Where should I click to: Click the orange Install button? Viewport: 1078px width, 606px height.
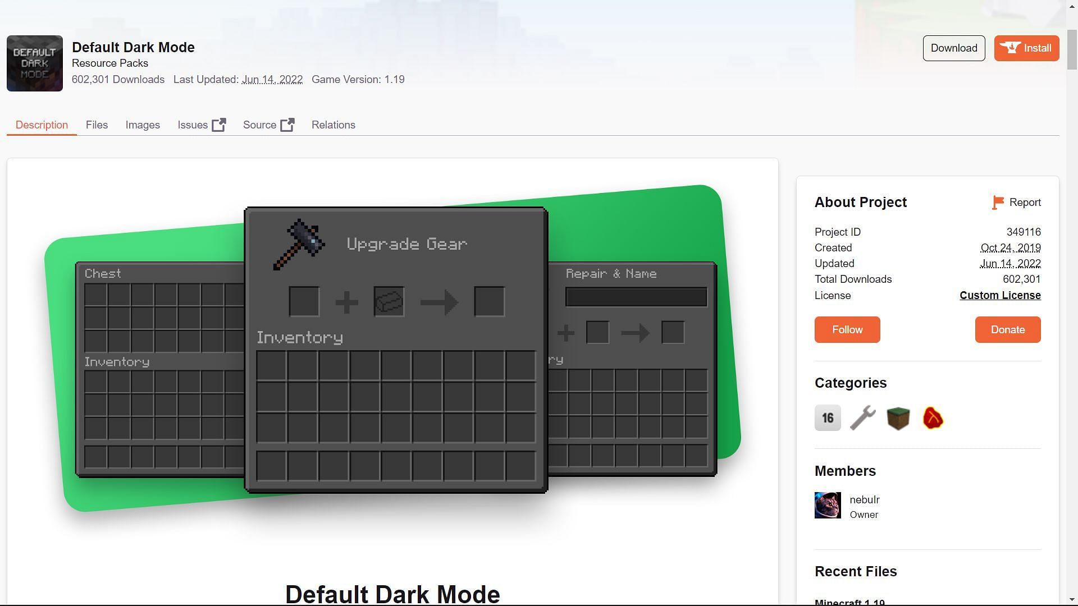coord(1026,48)
